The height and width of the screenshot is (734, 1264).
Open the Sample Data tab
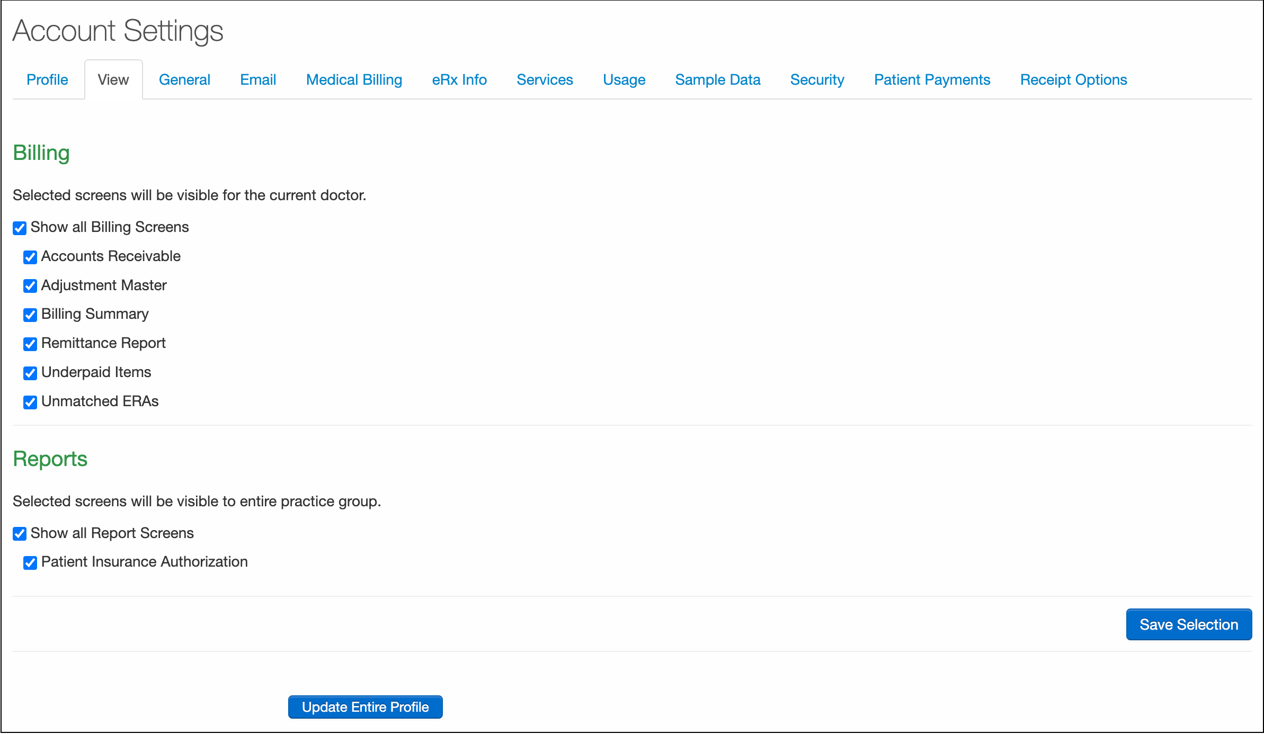pyautogui.click(x=717, y=80)
